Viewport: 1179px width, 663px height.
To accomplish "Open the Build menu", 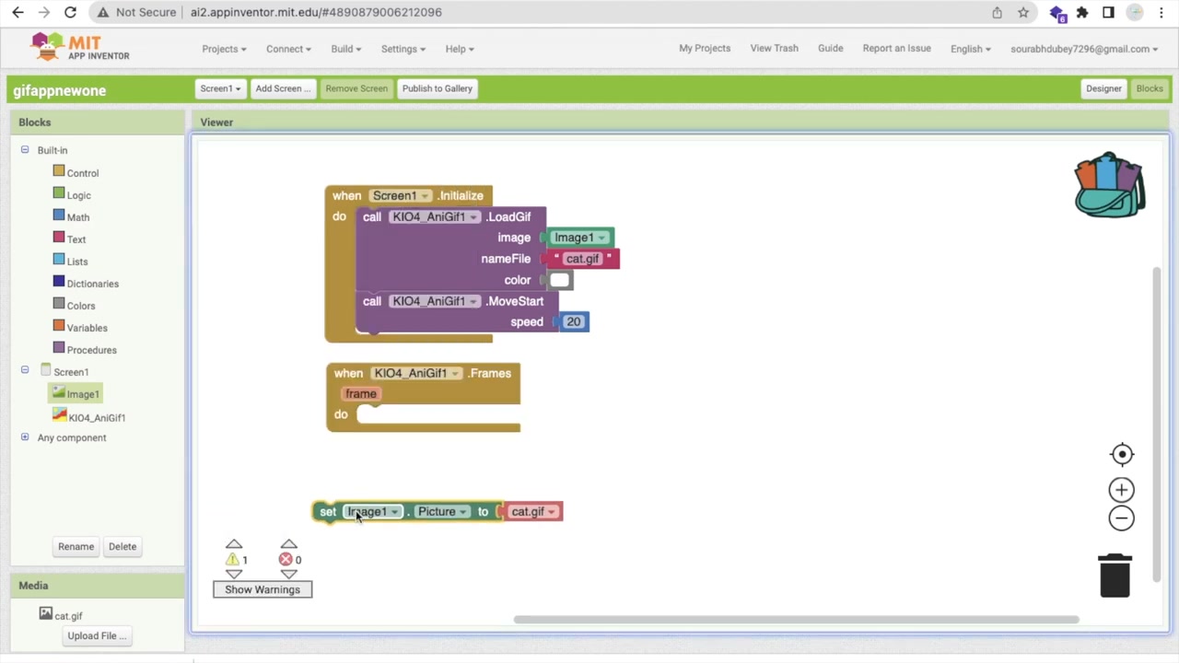I will tap(345, 49).
